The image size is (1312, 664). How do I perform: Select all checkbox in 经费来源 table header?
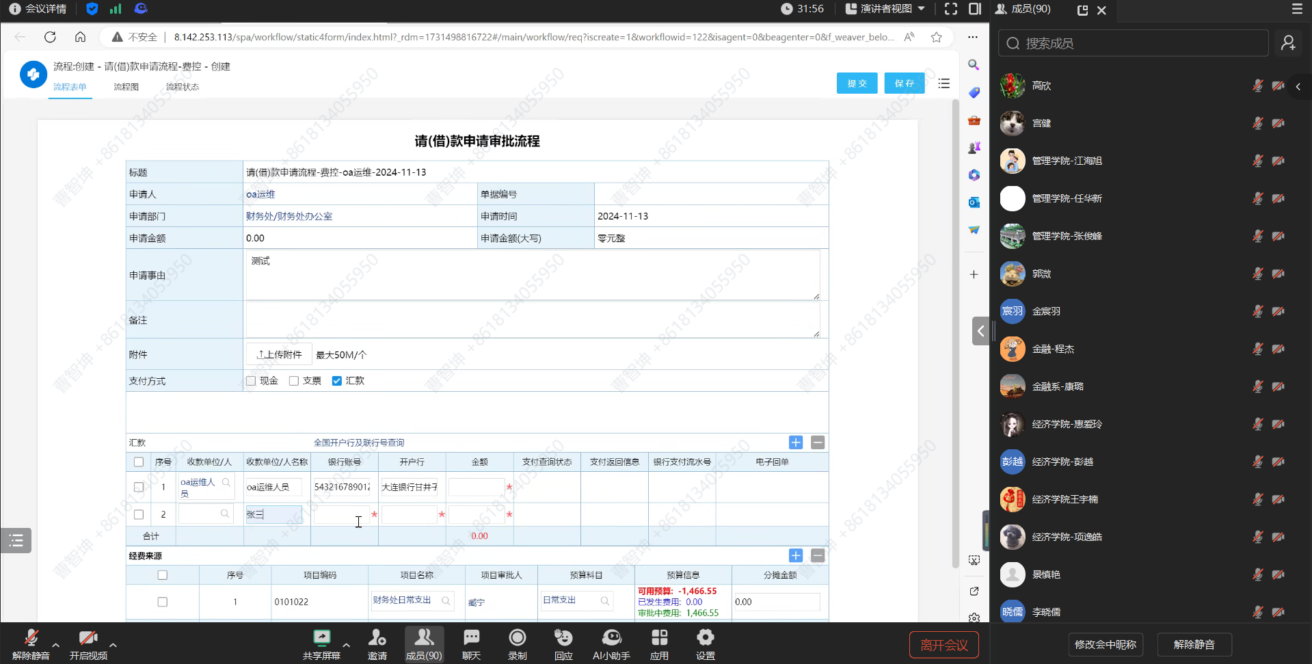[x=162, y=575]
